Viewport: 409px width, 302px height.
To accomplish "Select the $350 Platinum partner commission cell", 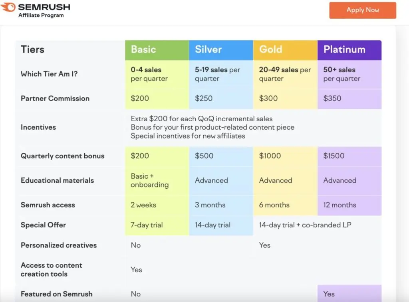I will point(332,99).
